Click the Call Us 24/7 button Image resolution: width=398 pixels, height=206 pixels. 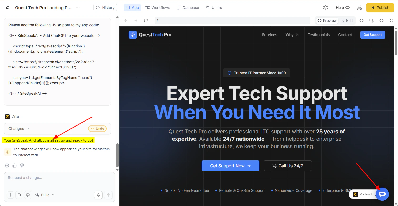coord(288,166)
